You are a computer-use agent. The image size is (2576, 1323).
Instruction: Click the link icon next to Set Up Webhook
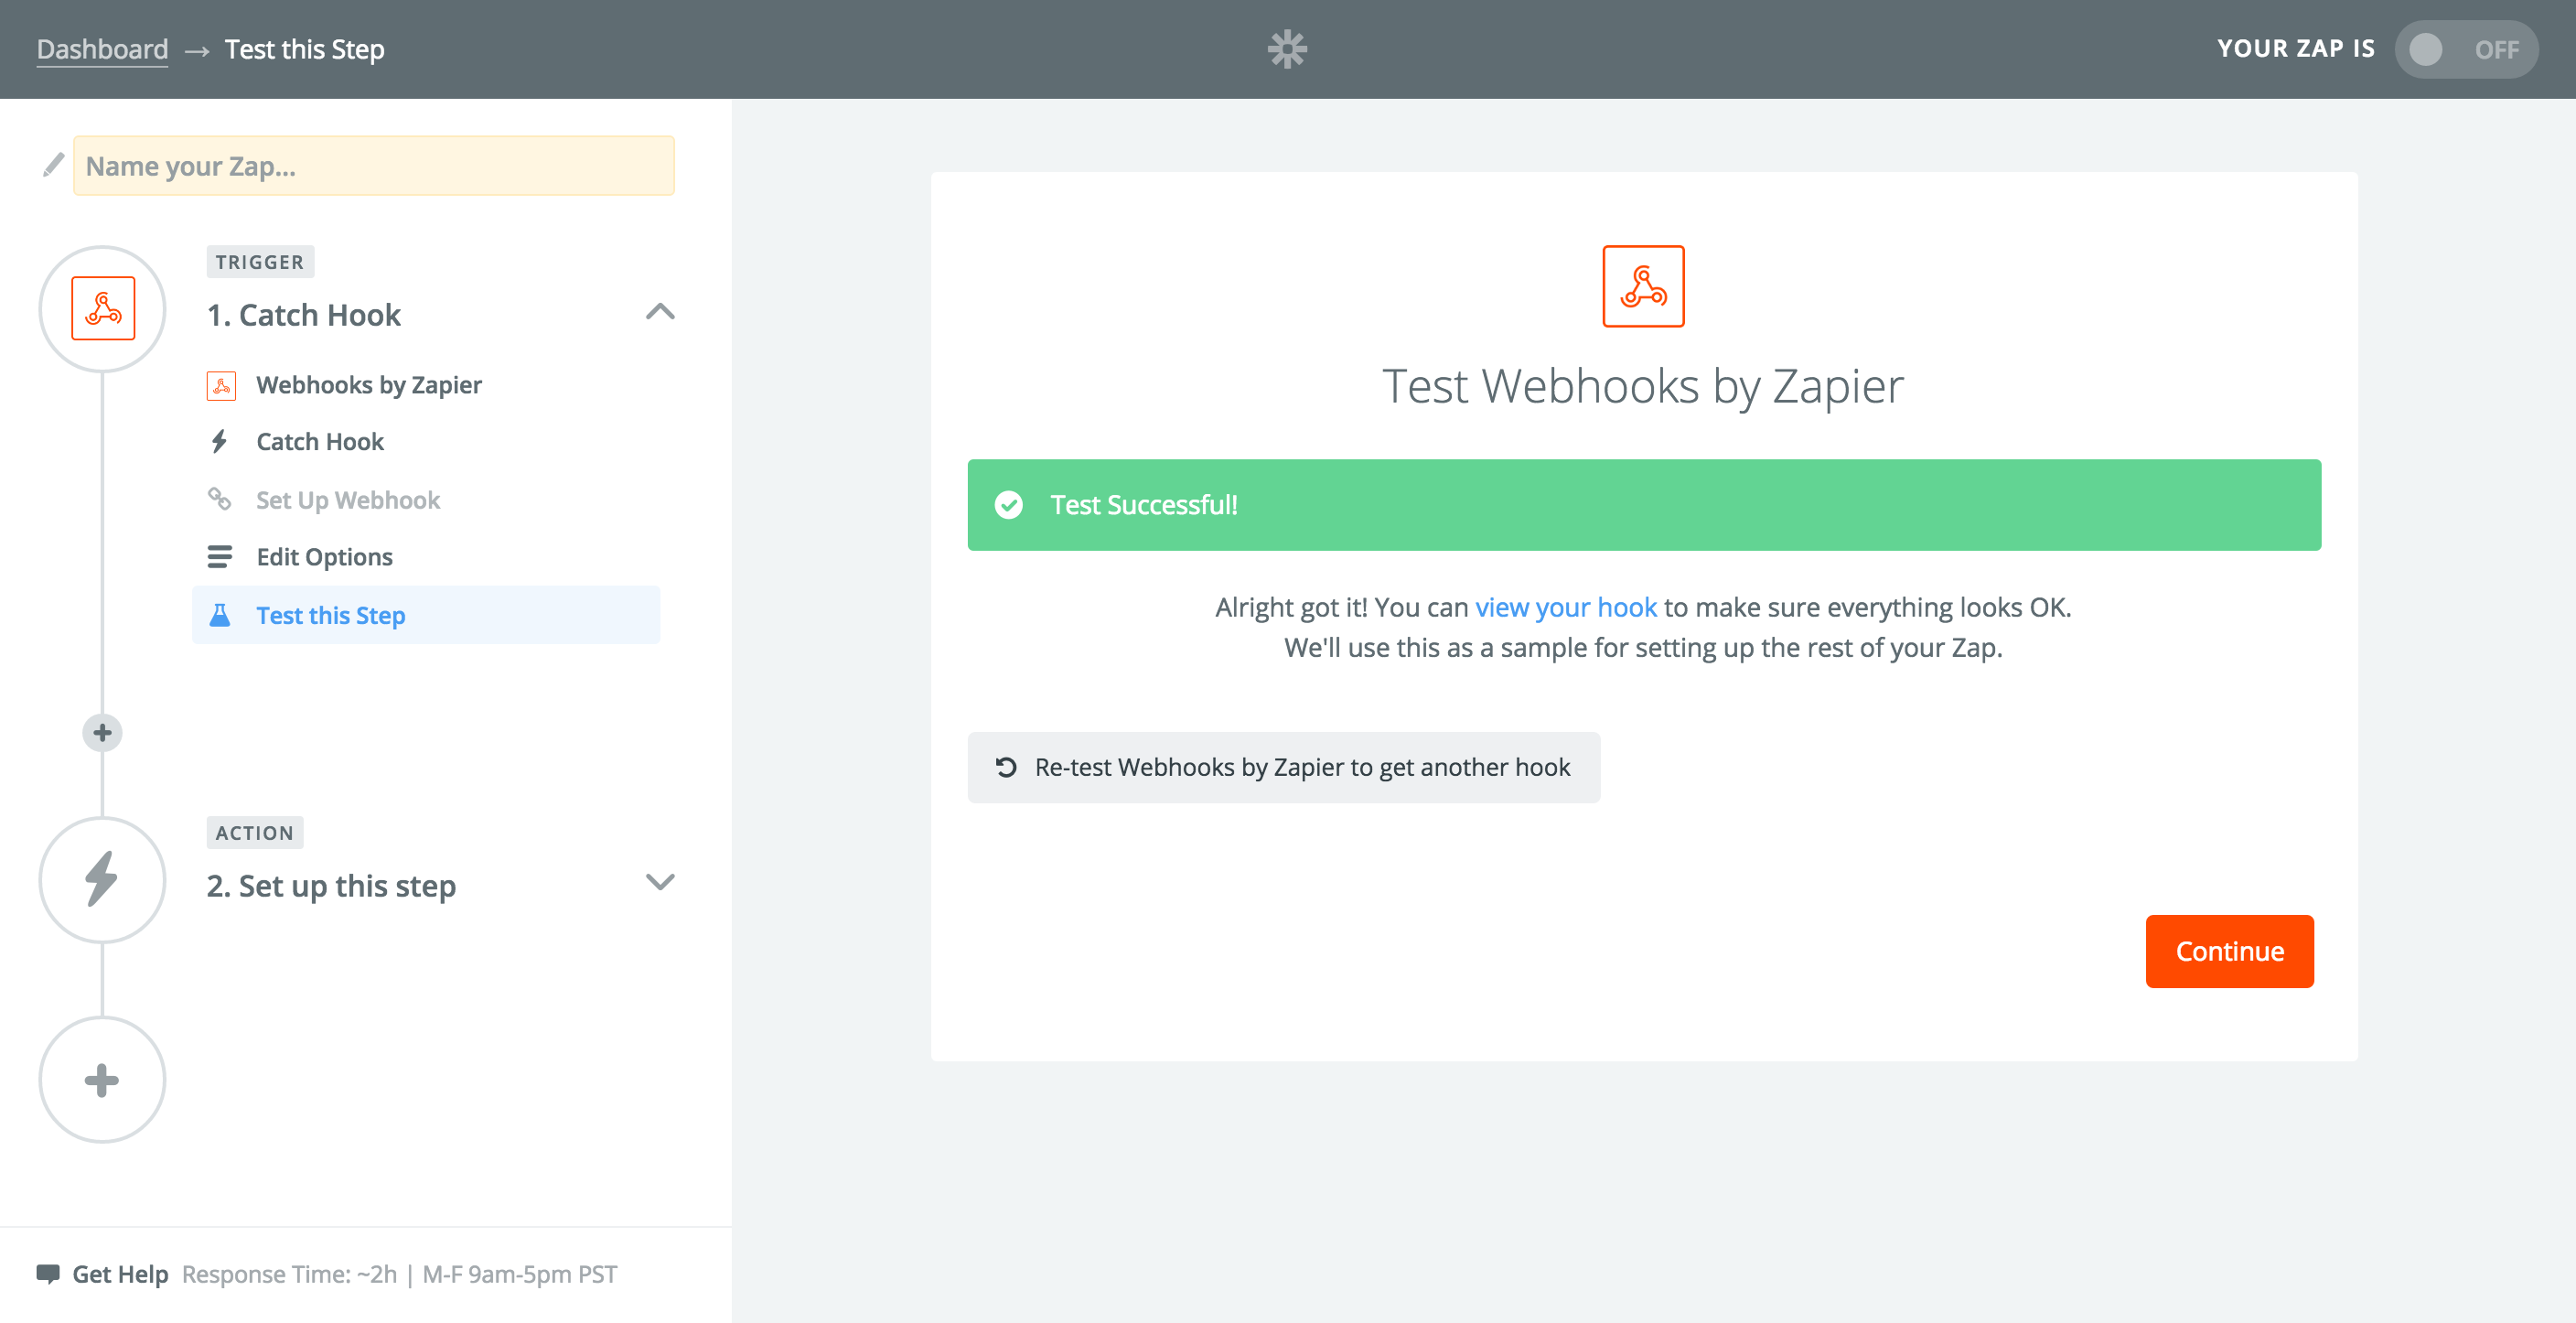(219, 498)
